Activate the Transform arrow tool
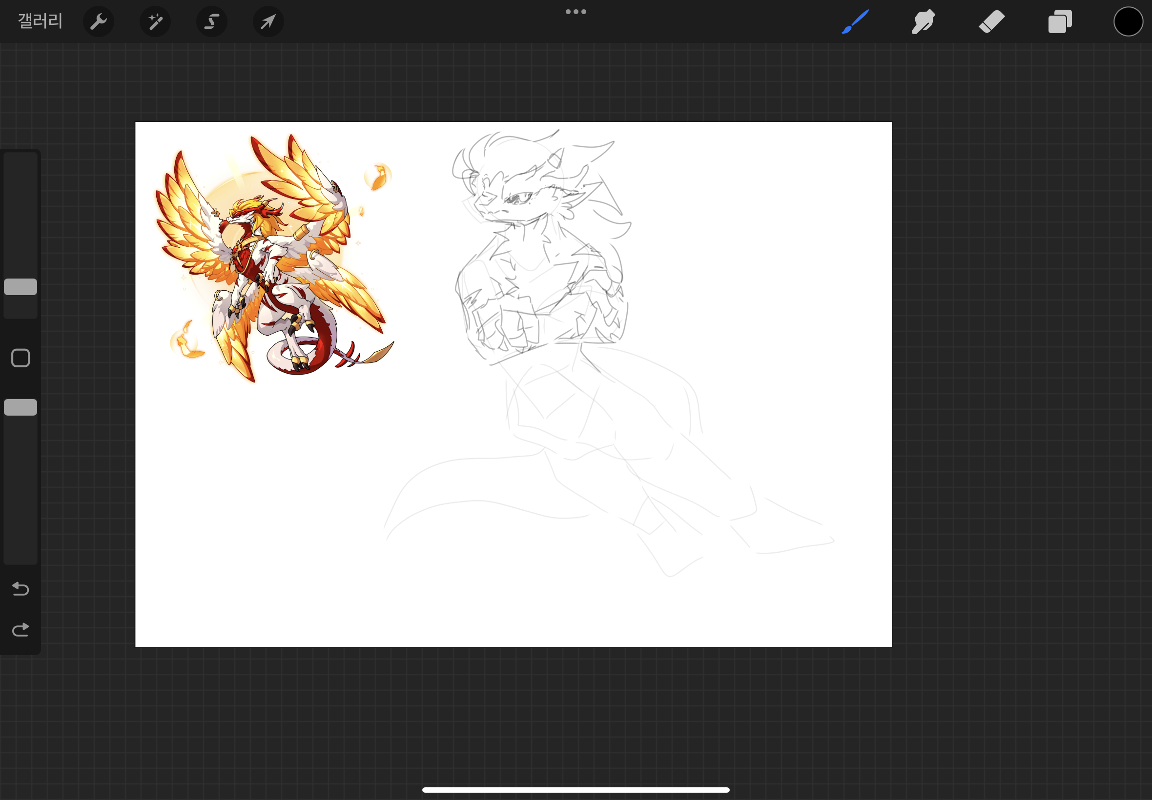Screen dimensions: 1152x800 pos(268,21)
